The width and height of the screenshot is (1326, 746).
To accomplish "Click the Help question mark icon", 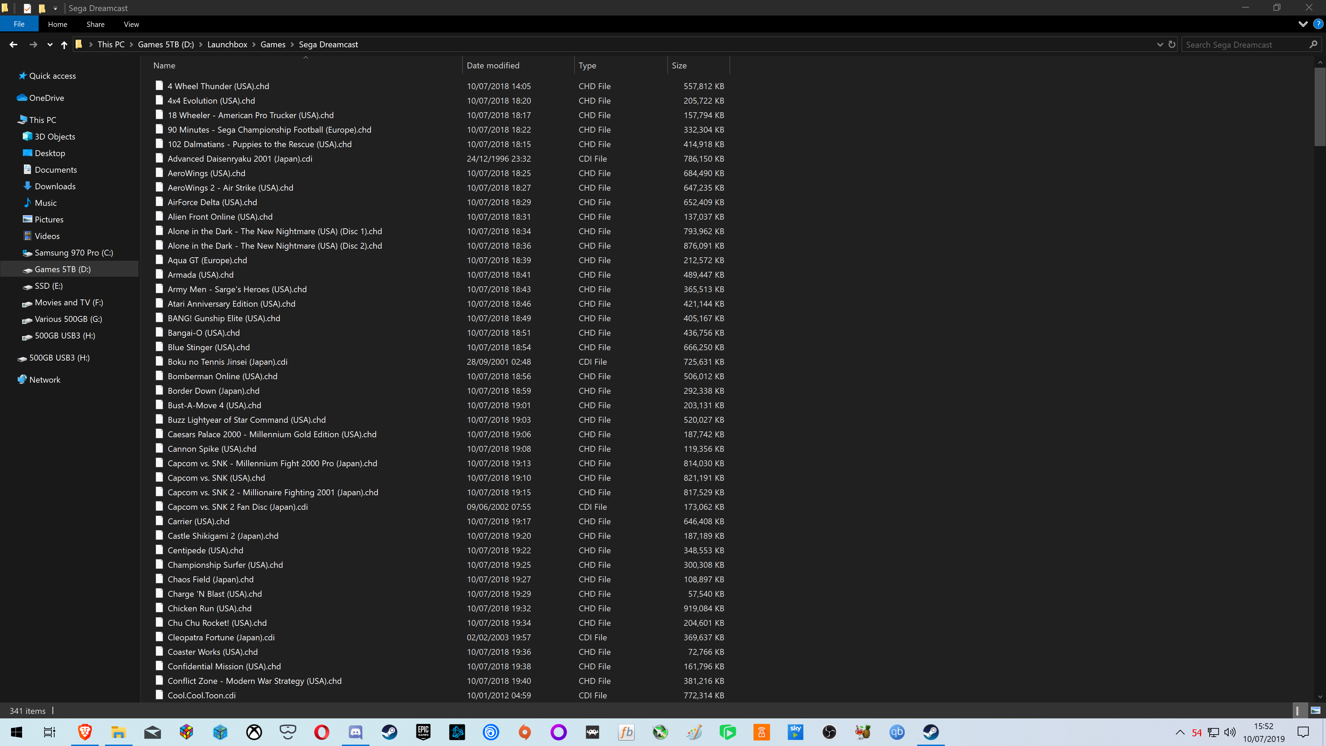I will point(1318,24).
